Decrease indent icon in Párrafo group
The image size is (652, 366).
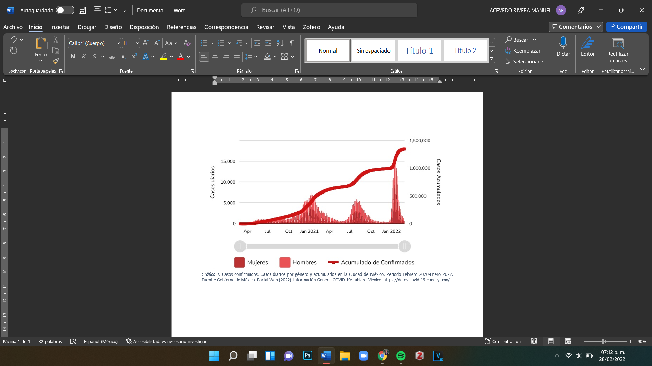pos(257,43)
